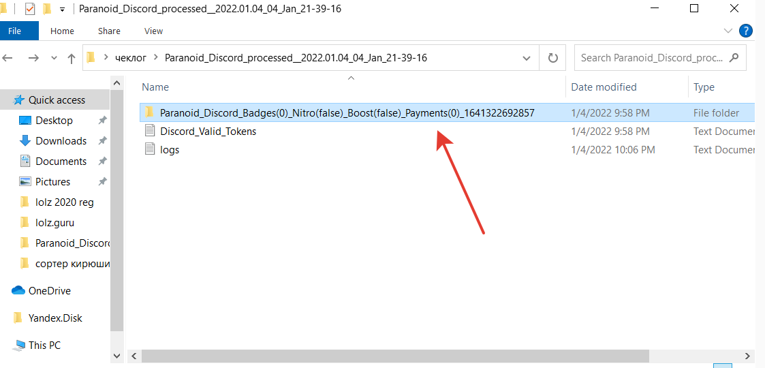Click the Quick access star icon

(x=19, y=99)
